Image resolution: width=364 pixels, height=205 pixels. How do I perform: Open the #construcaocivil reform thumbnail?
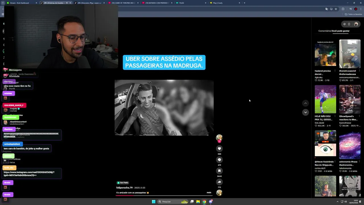(350, 54)
